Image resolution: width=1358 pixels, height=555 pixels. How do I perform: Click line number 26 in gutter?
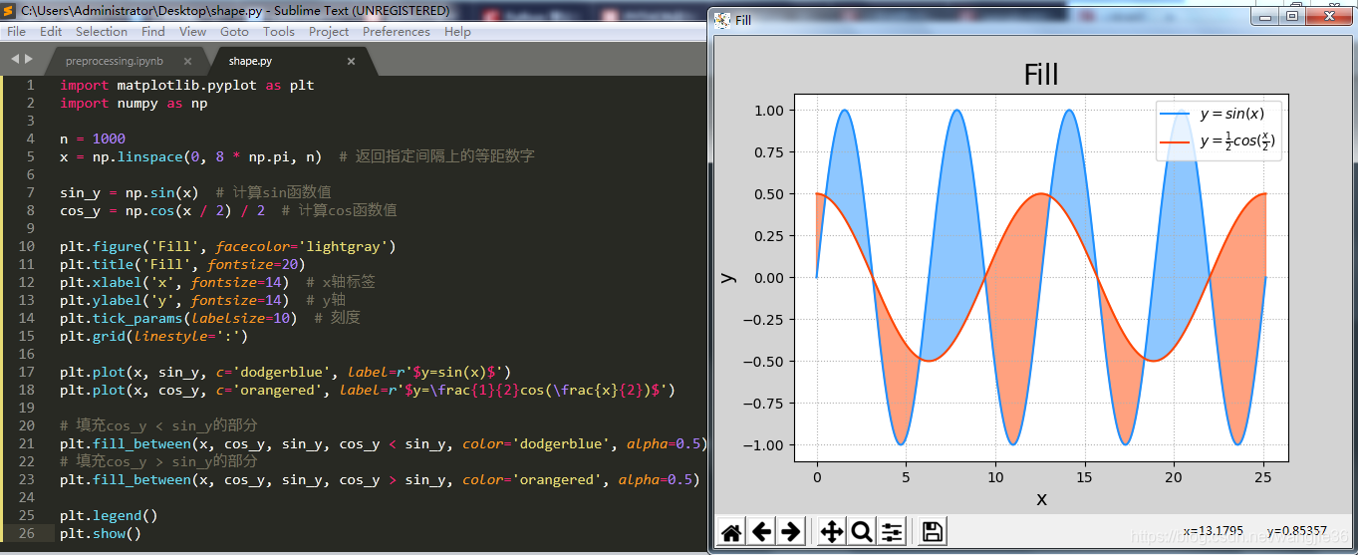(27, 534)
